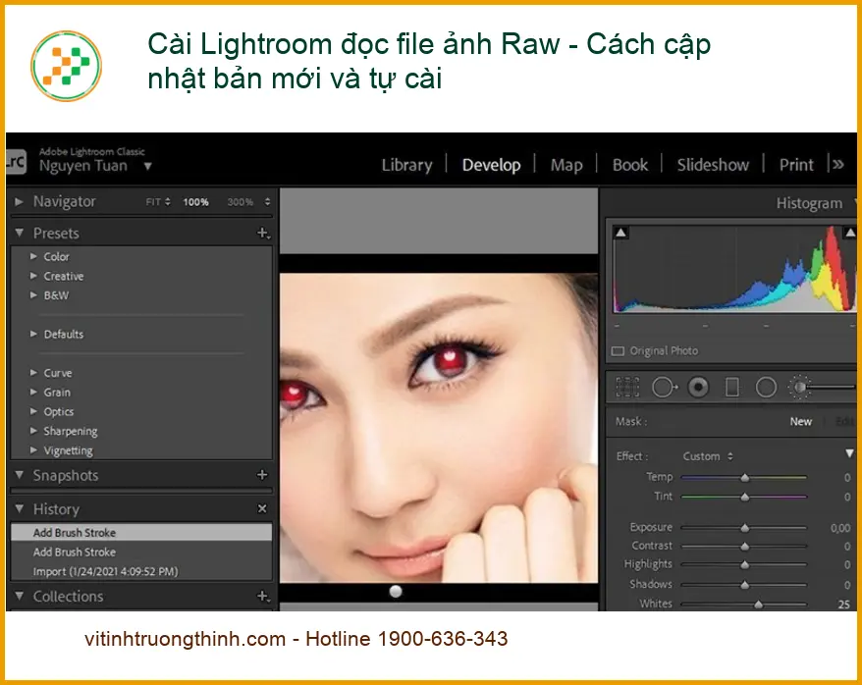Screen dimensions: 862x685
Task: Select the Red Eye Correction tool
Action: point(698,387)
